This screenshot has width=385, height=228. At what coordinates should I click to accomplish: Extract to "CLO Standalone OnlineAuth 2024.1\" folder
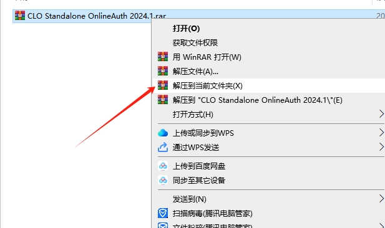pos(258,100)
